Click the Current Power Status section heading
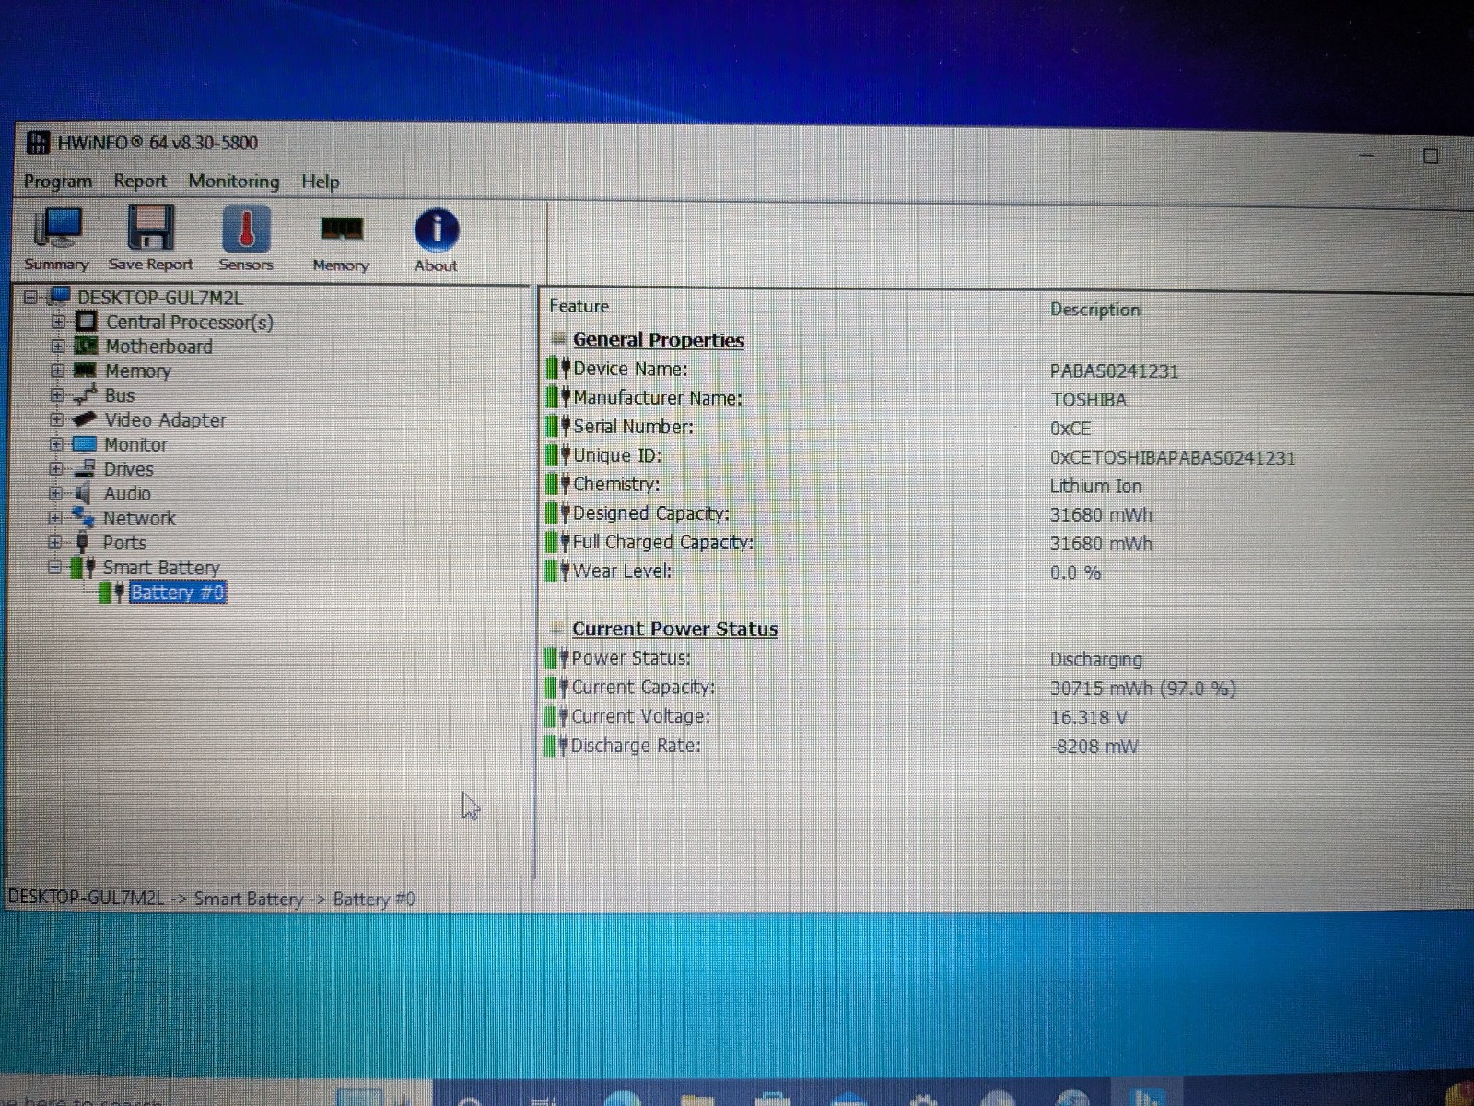The width and height of the screenshot is (1474, 1106). (x=675, y=629)
